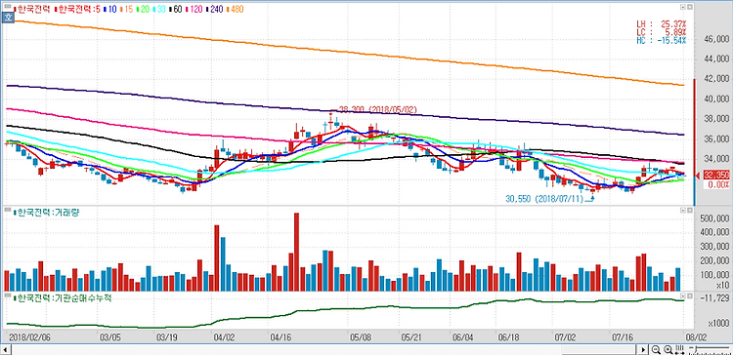Screen dimensions: 733x355
Task: Close the price chart pane
Action: tap(689, 7)
